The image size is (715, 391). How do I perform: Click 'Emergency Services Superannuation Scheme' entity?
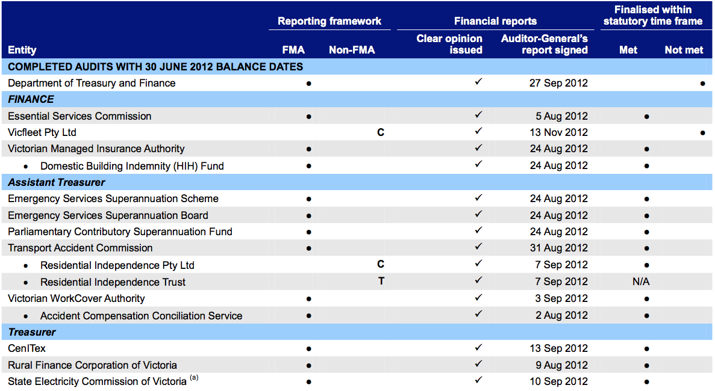coord(113,199)
